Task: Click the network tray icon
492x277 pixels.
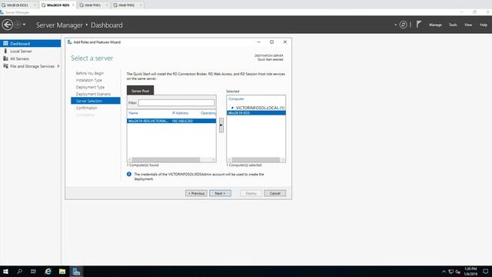Action: 451,272
